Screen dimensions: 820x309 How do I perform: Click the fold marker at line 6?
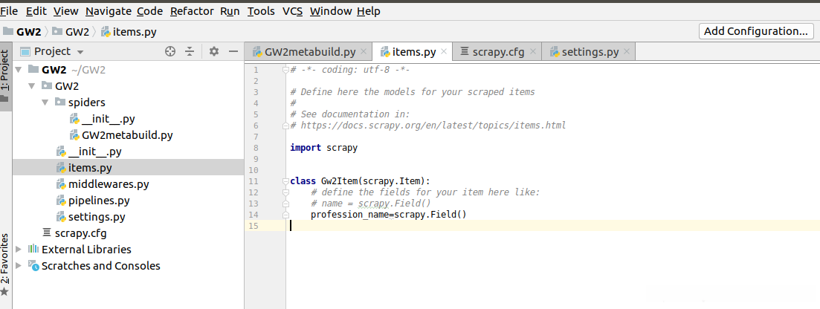[x=285, y=125]
